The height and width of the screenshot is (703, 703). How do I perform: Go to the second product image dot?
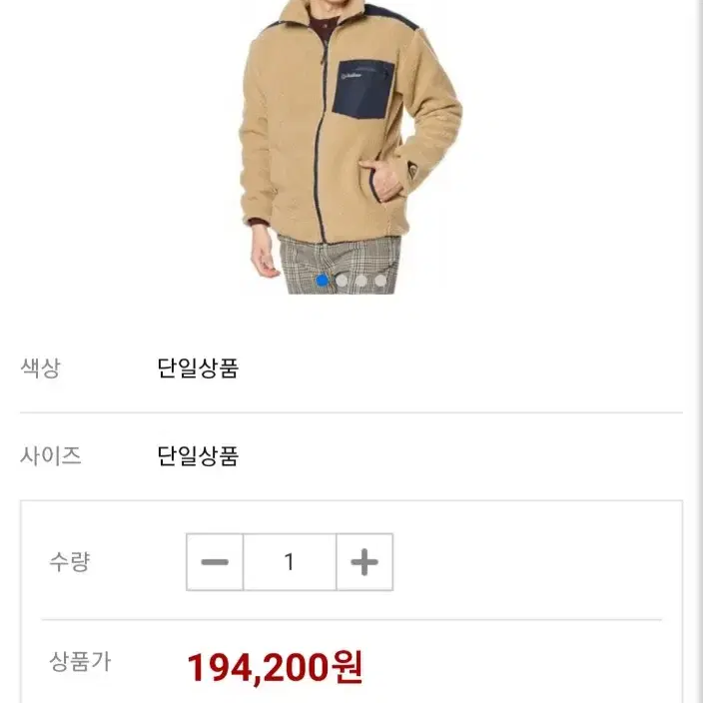tap(342, 281)
